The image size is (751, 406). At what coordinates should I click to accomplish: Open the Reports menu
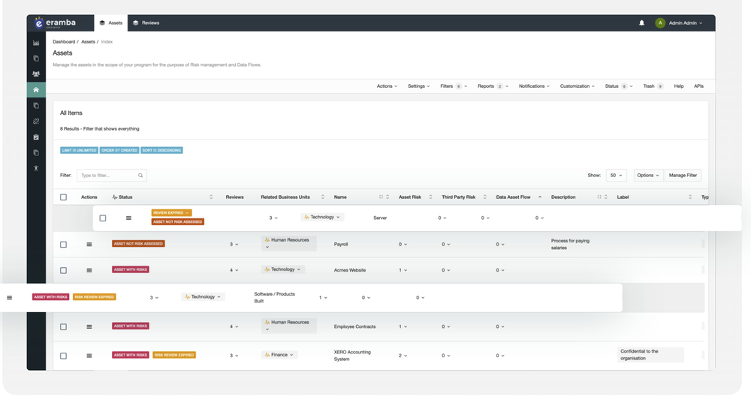coord(493,86)
